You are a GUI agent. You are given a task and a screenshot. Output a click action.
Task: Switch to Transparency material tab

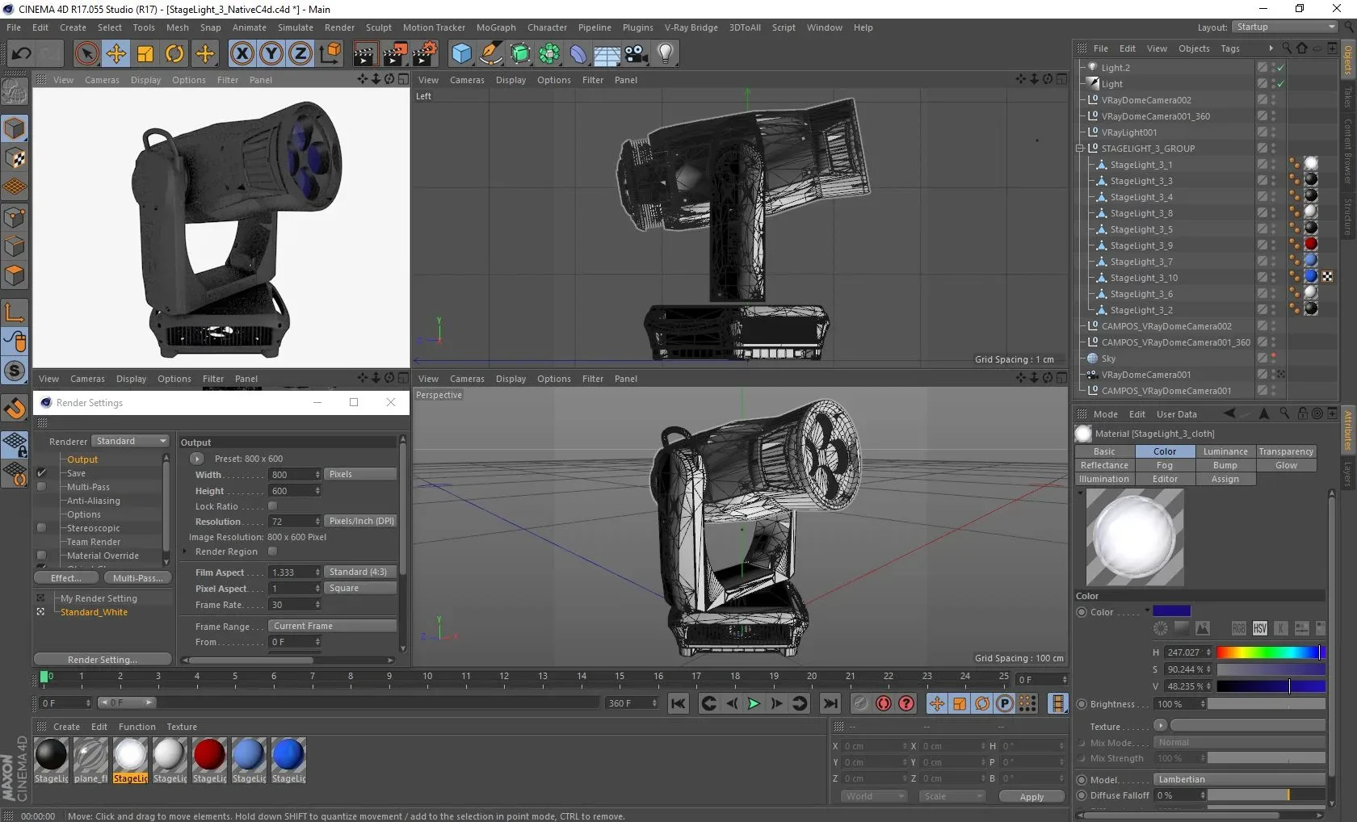click(1286, 451)
